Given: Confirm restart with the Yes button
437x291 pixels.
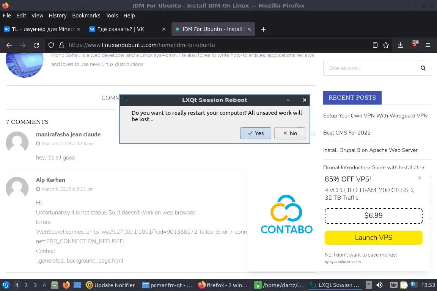Looking at the screenshot, I should click(255, 133).
